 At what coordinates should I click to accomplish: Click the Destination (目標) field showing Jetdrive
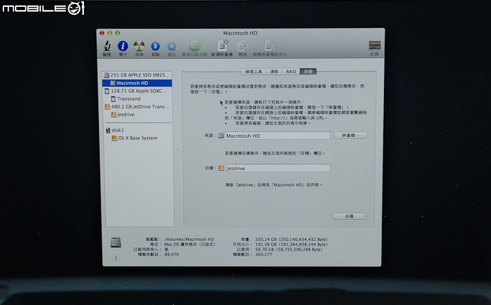(x=277, y=168)
